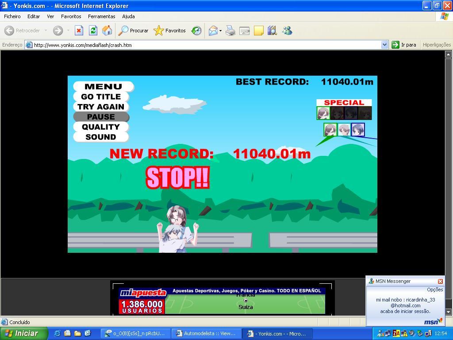Open Internet Explorer from the quick launch
This screenshot has height=340, width=453.
(x=57, y=333)
